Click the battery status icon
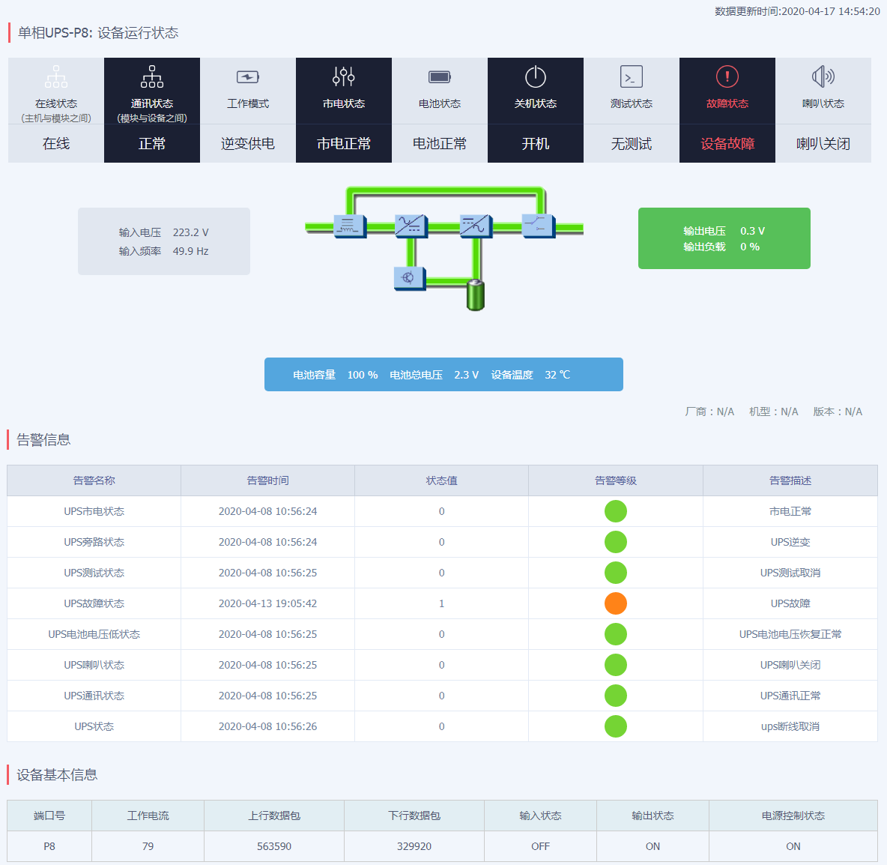This screenshot has height=865, width=887. click(x=440, y=76)
